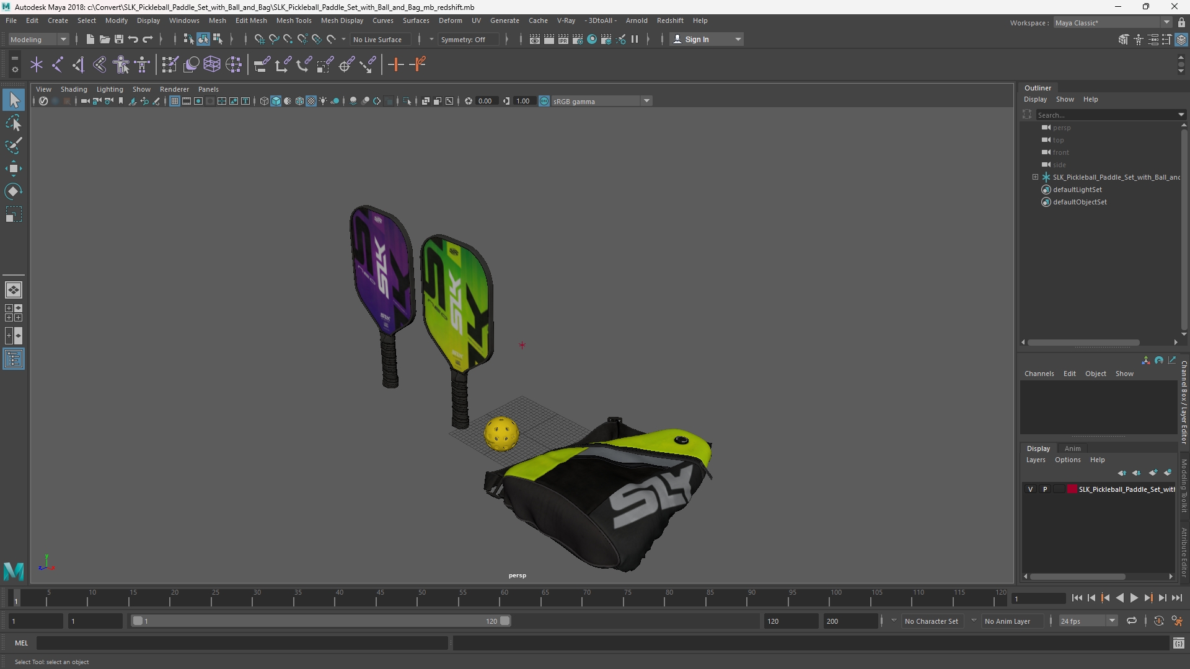Open the Sign In dropdown
Screen dimensions: 1190x669
click(707, 39)
